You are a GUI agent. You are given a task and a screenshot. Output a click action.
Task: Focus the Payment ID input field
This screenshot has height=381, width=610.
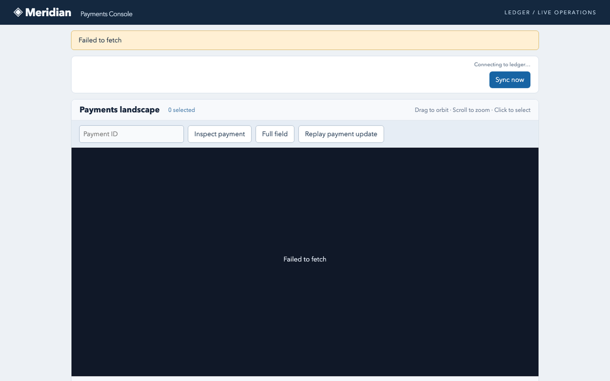132,134
